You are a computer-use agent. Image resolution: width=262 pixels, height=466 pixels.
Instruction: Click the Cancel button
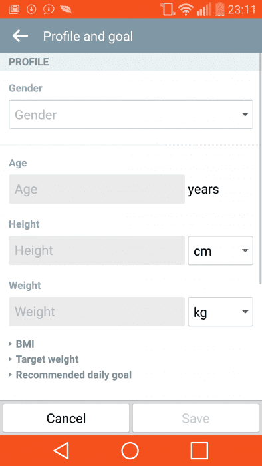coord(66,418)
